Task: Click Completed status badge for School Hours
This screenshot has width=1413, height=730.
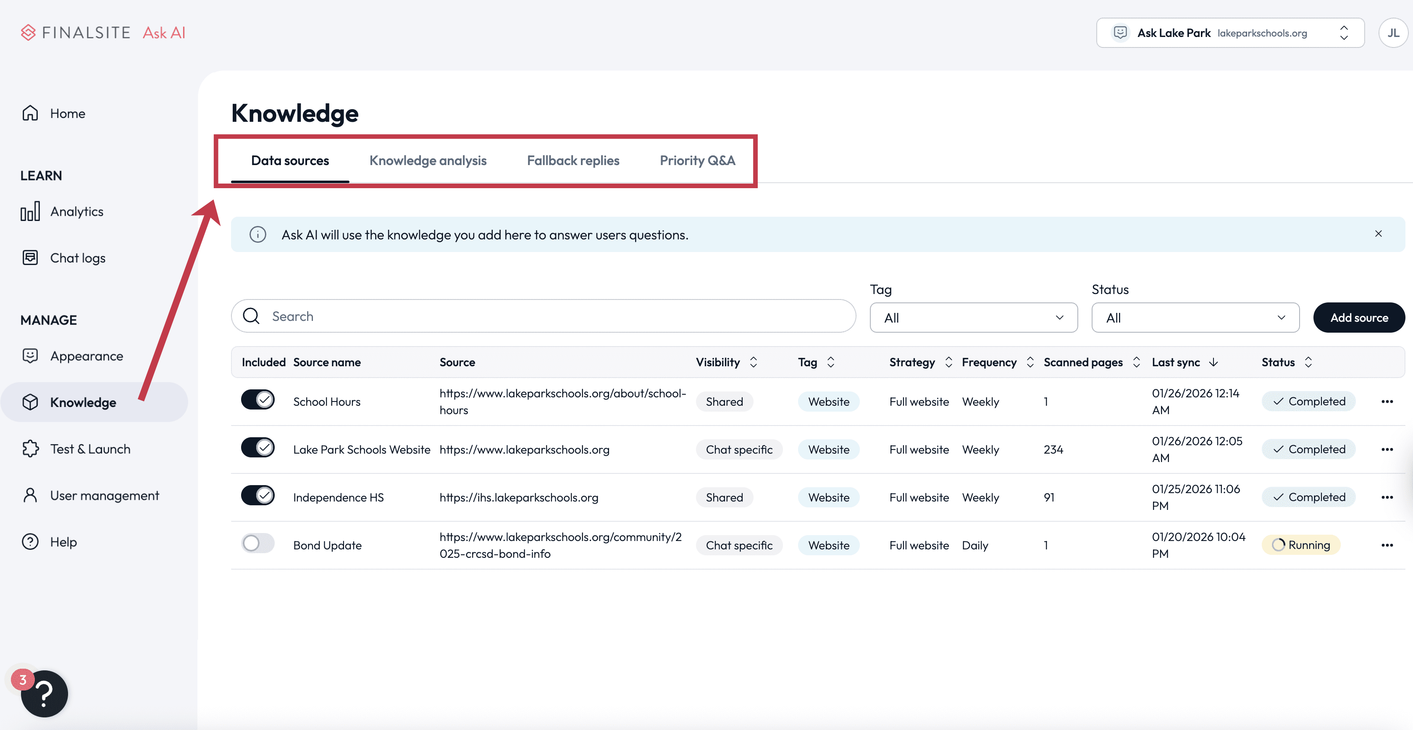Action: 1309,402
